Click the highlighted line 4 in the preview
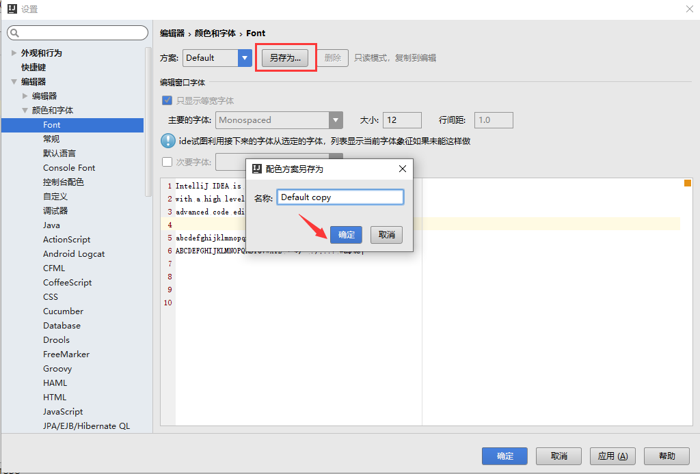Image resolution: width=700 pixels, height=474 pixels. pos(420,224)
